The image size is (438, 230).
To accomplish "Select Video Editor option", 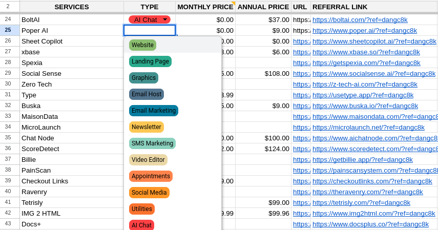I will click(x=148, y=160).
